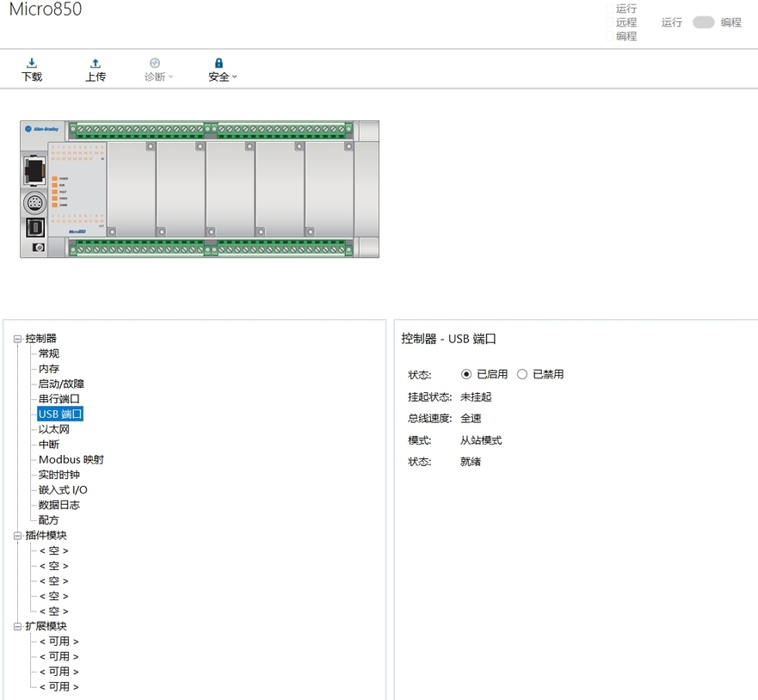Select 中断 in the controller tree
Image resolution: width=758 pixels, height=700 pixels.
pos(49,445)
